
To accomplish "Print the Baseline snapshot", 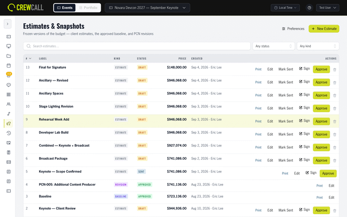I will pyautogui.click(x=320, y=198).
